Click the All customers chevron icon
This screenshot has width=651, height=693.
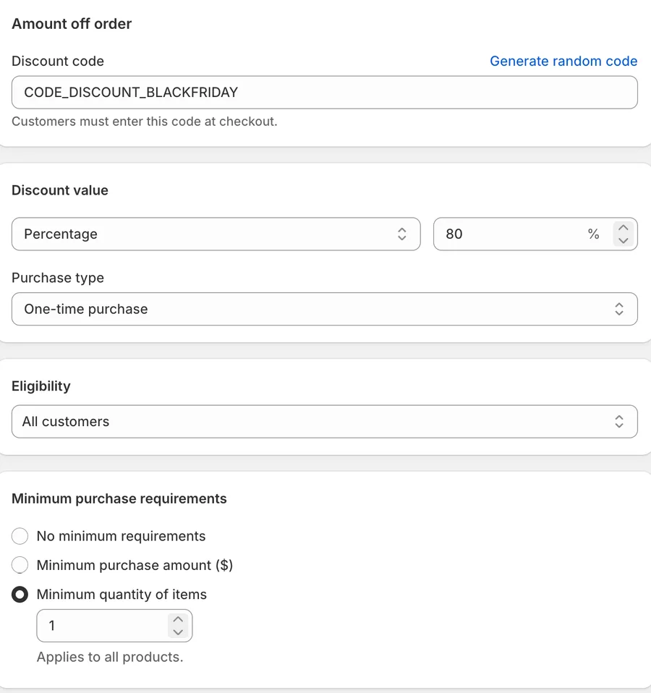pos(619,422)
